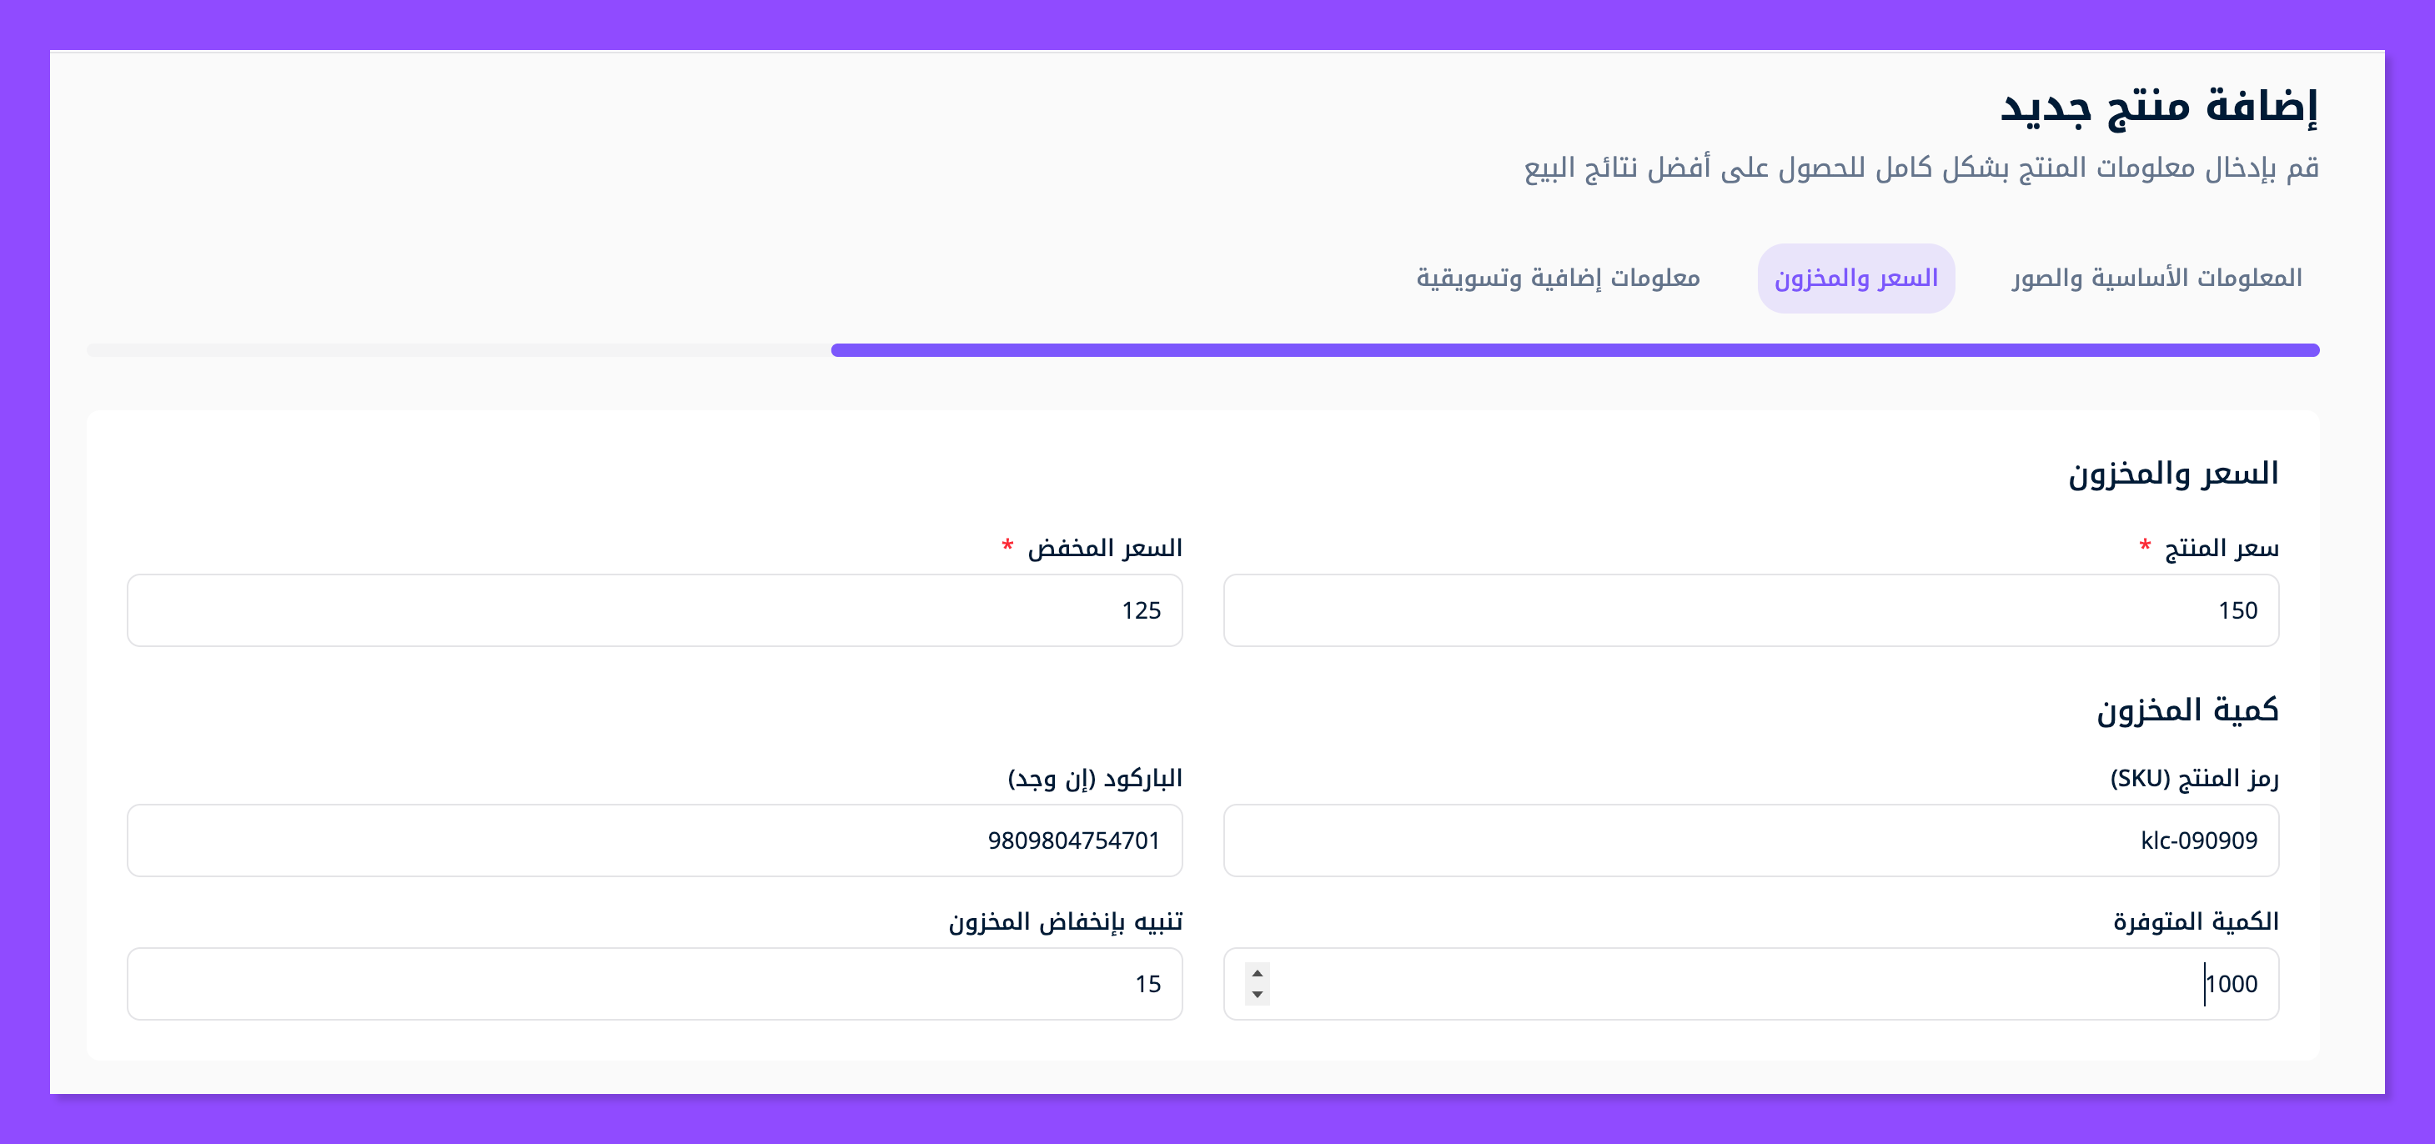Switch to معلومات إضافية وتسويقية tab
This screenshot has height=1144, width=2435.
1558,278
